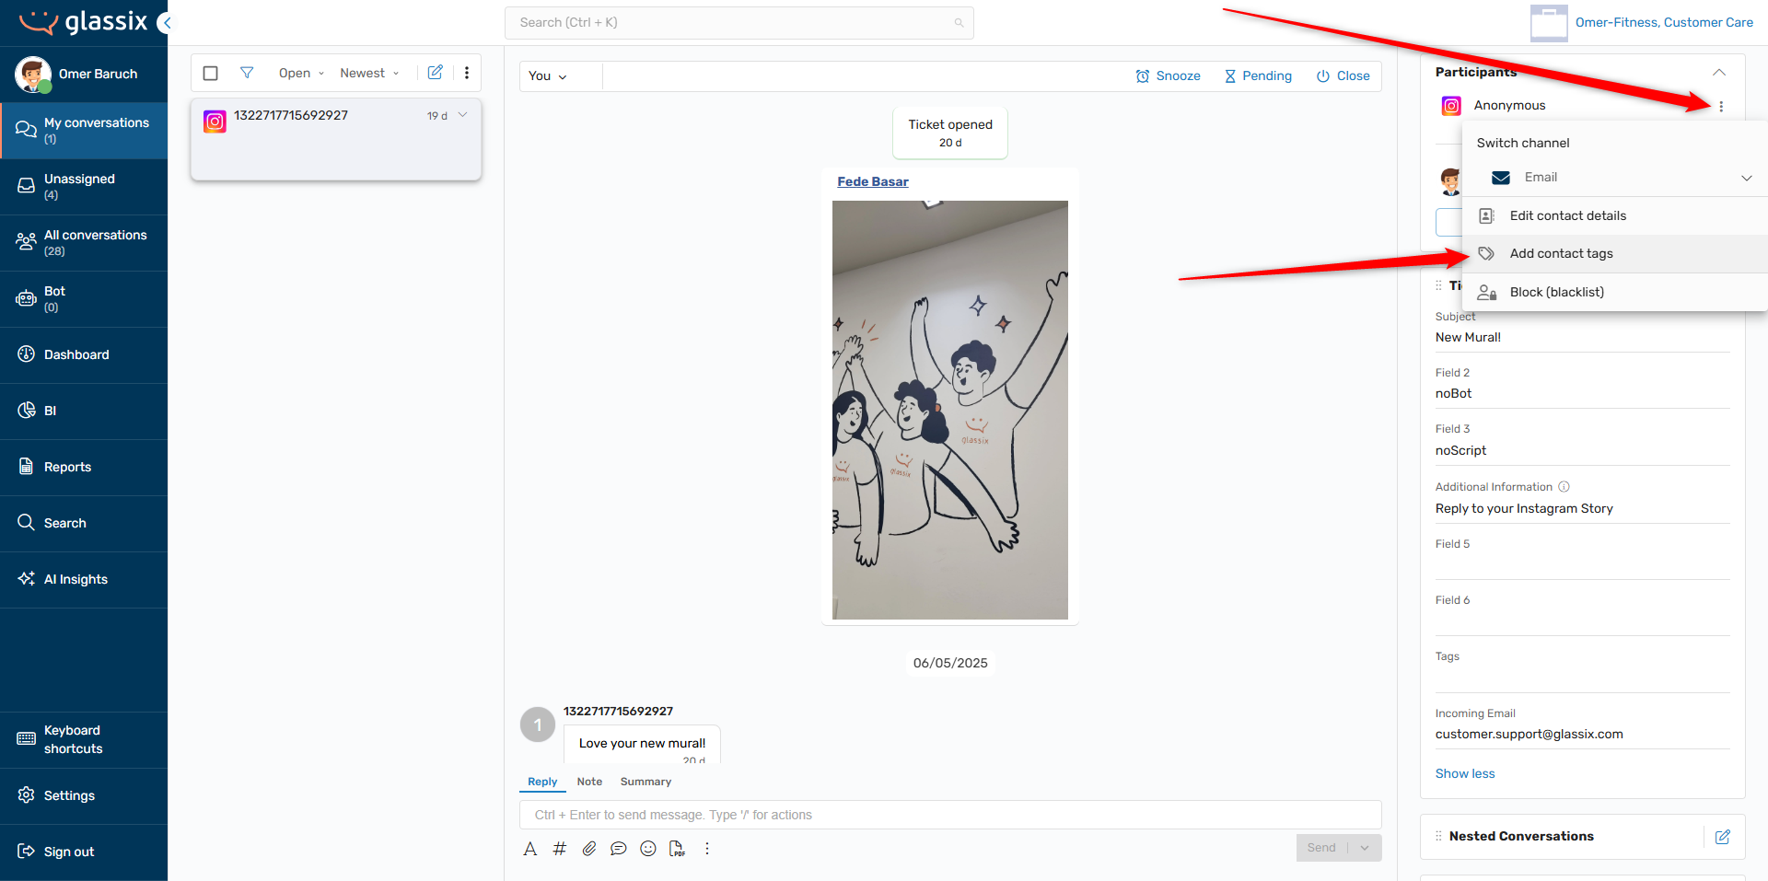Screen dimensions: 1768x881
Task: Expand Email switch channel dropdown
Action: tap(1746, 178)
